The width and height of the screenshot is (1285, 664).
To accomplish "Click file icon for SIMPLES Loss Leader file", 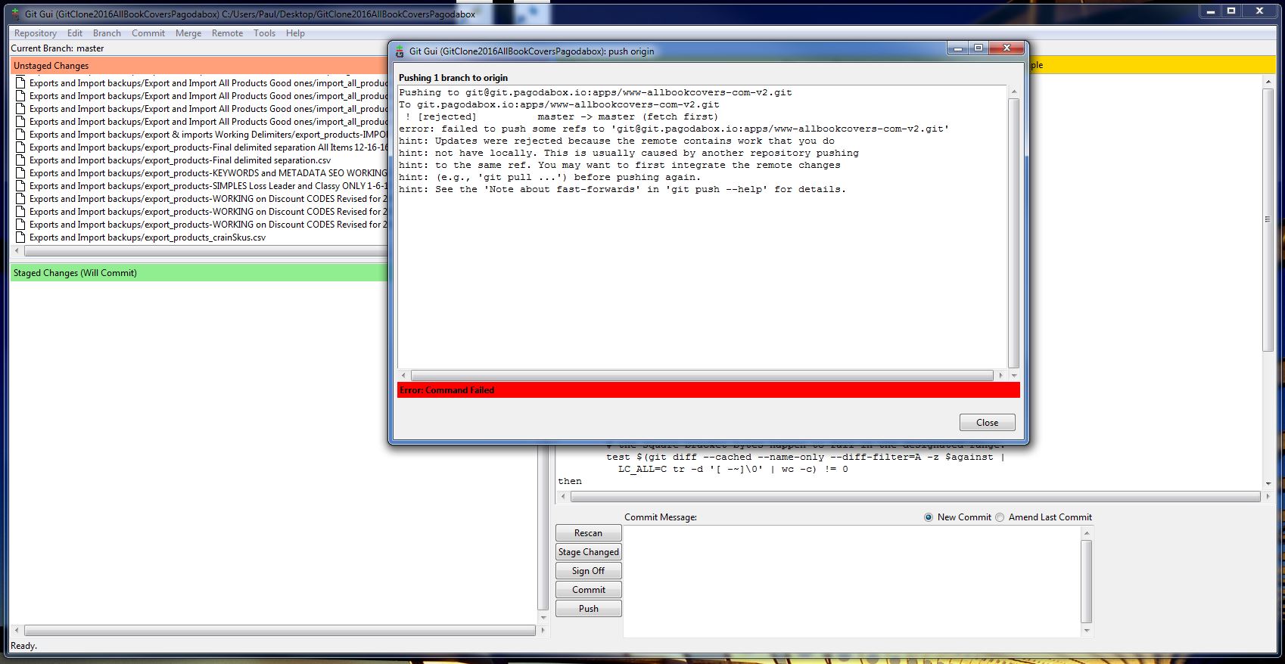I will (21, 186).
